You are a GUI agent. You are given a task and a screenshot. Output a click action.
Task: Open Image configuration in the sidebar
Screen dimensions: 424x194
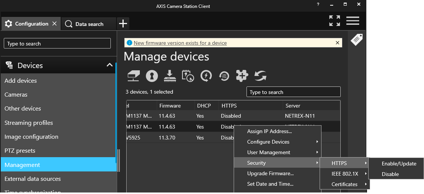(58, 136)
